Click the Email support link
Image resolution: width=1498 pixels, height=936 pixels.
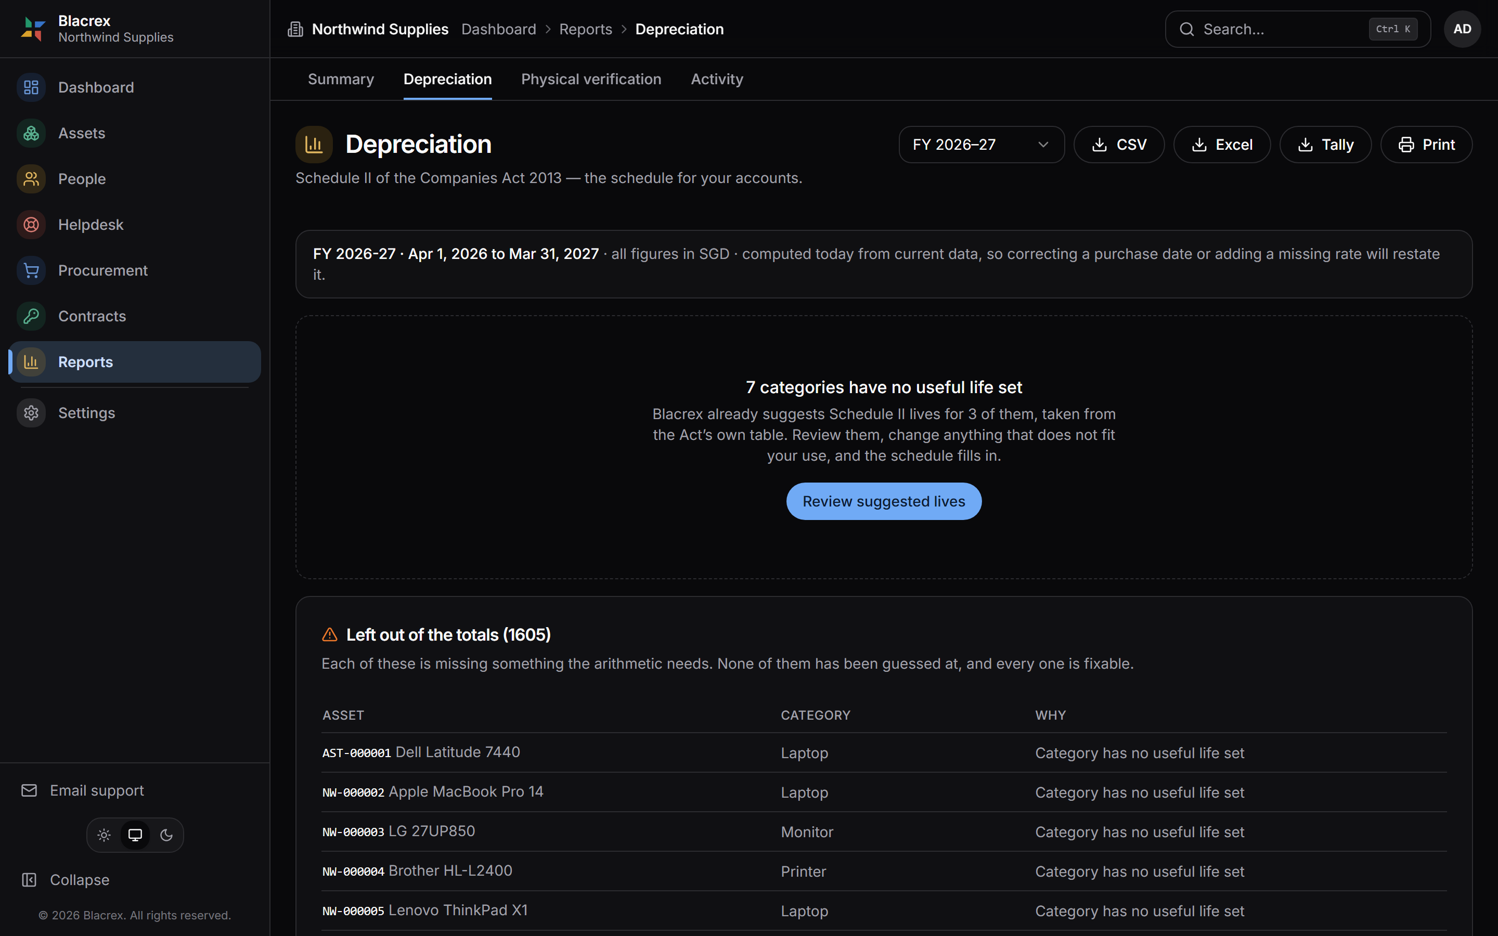click(82, 790)
